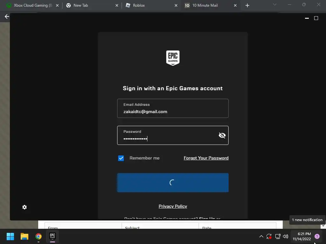
Task: Expand the browser tab search chevron
Action: [x=275, y=4]
